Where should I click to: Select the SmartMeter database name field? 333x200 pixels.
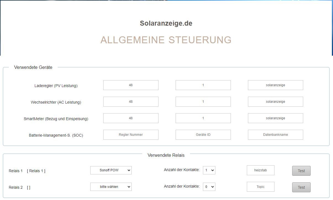pyautogui.click(x=275, y=118)
